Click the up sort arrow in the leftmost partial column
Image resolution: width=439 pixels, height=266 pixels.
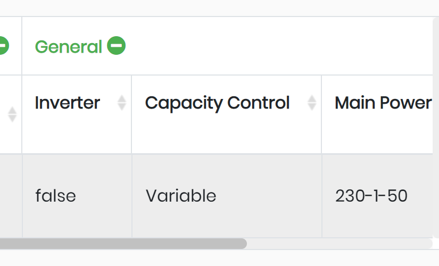(x=12, y=110)
